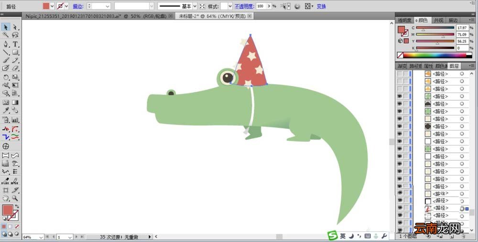Select the Pencil tool
The width and height of the screenshot is (478, 242).
(15, 60)
